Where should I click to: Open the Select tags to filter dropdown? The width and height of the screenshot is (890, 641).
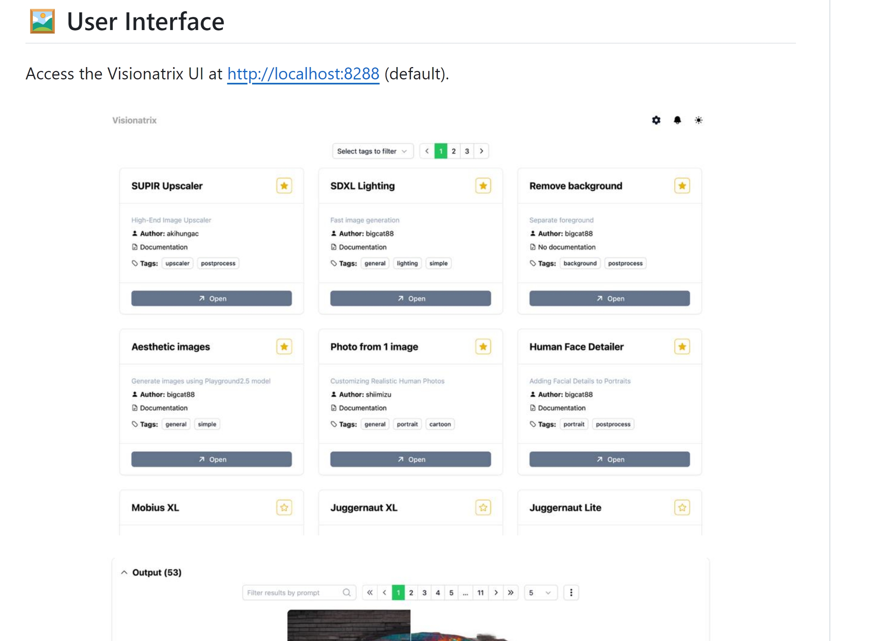click(373, 151)
